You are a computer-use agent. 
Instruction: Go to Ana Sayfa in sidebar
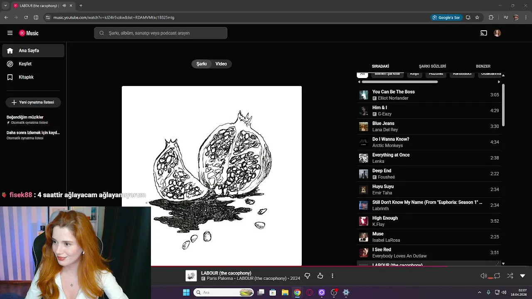point(33,51)
